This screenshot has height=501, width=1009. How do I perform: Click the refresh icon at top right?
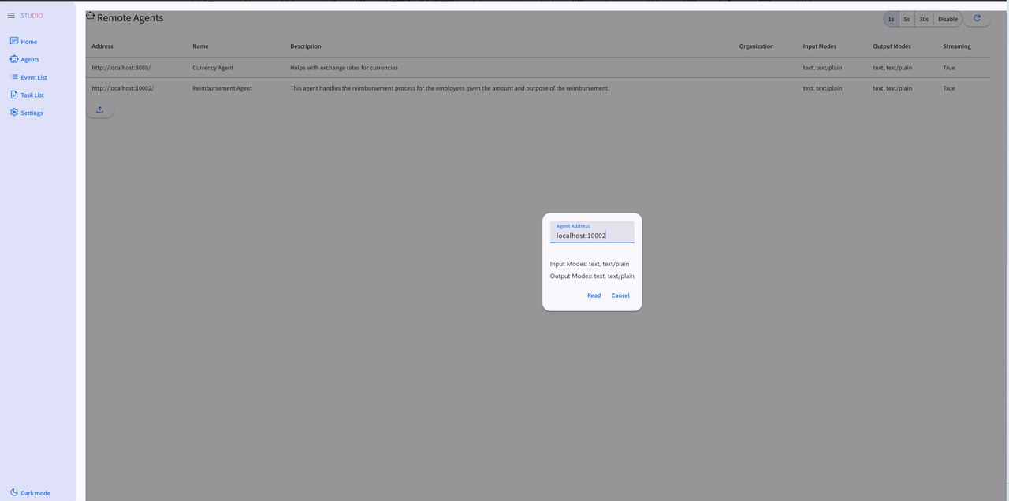977,18
